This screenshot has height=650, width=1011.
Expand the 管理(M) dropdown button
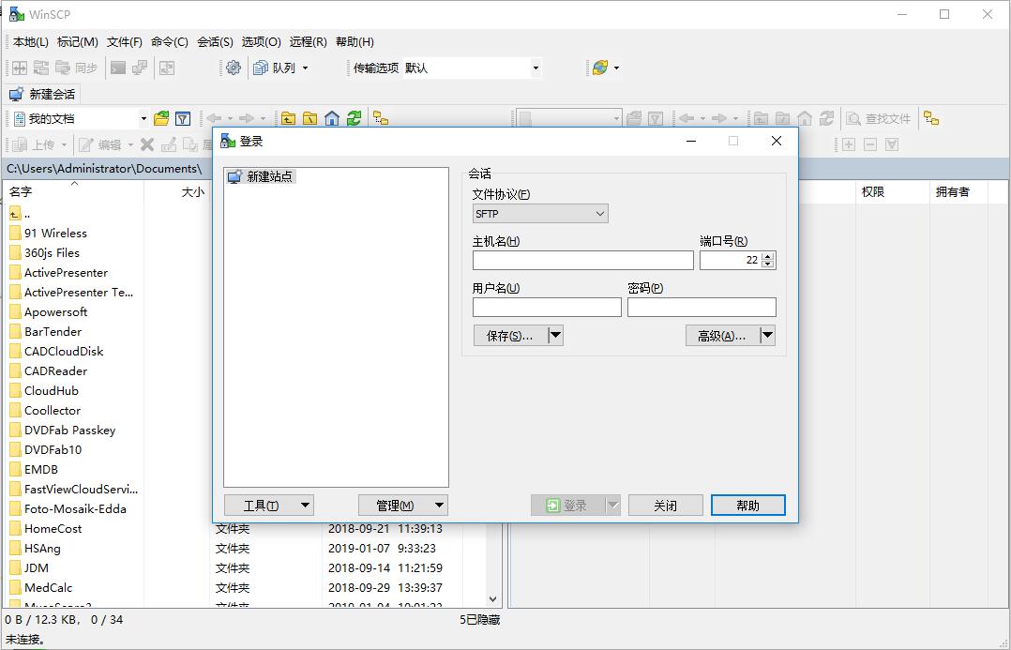click(x=403, y=506)
